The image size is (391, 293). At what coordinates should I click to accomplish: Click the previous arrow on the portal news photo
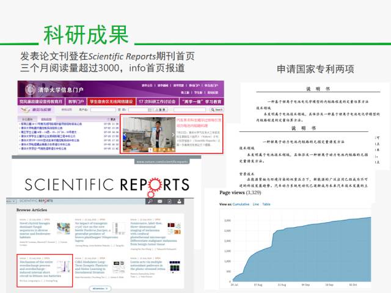[125, 135]
